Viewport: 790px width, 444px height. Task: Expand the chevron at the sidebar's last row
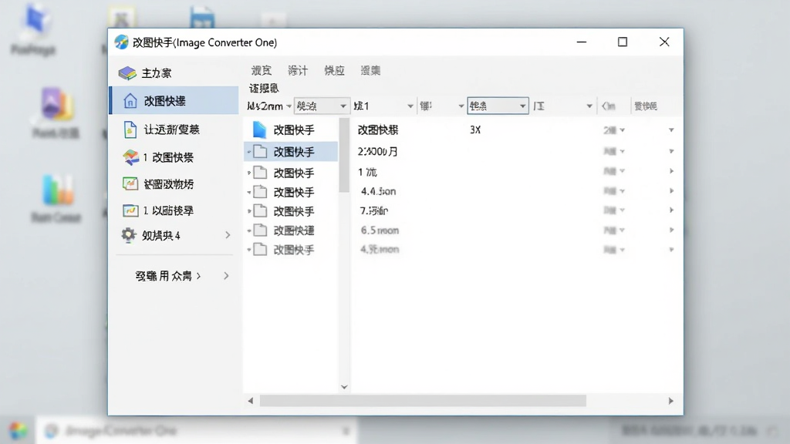coord(226,276)
